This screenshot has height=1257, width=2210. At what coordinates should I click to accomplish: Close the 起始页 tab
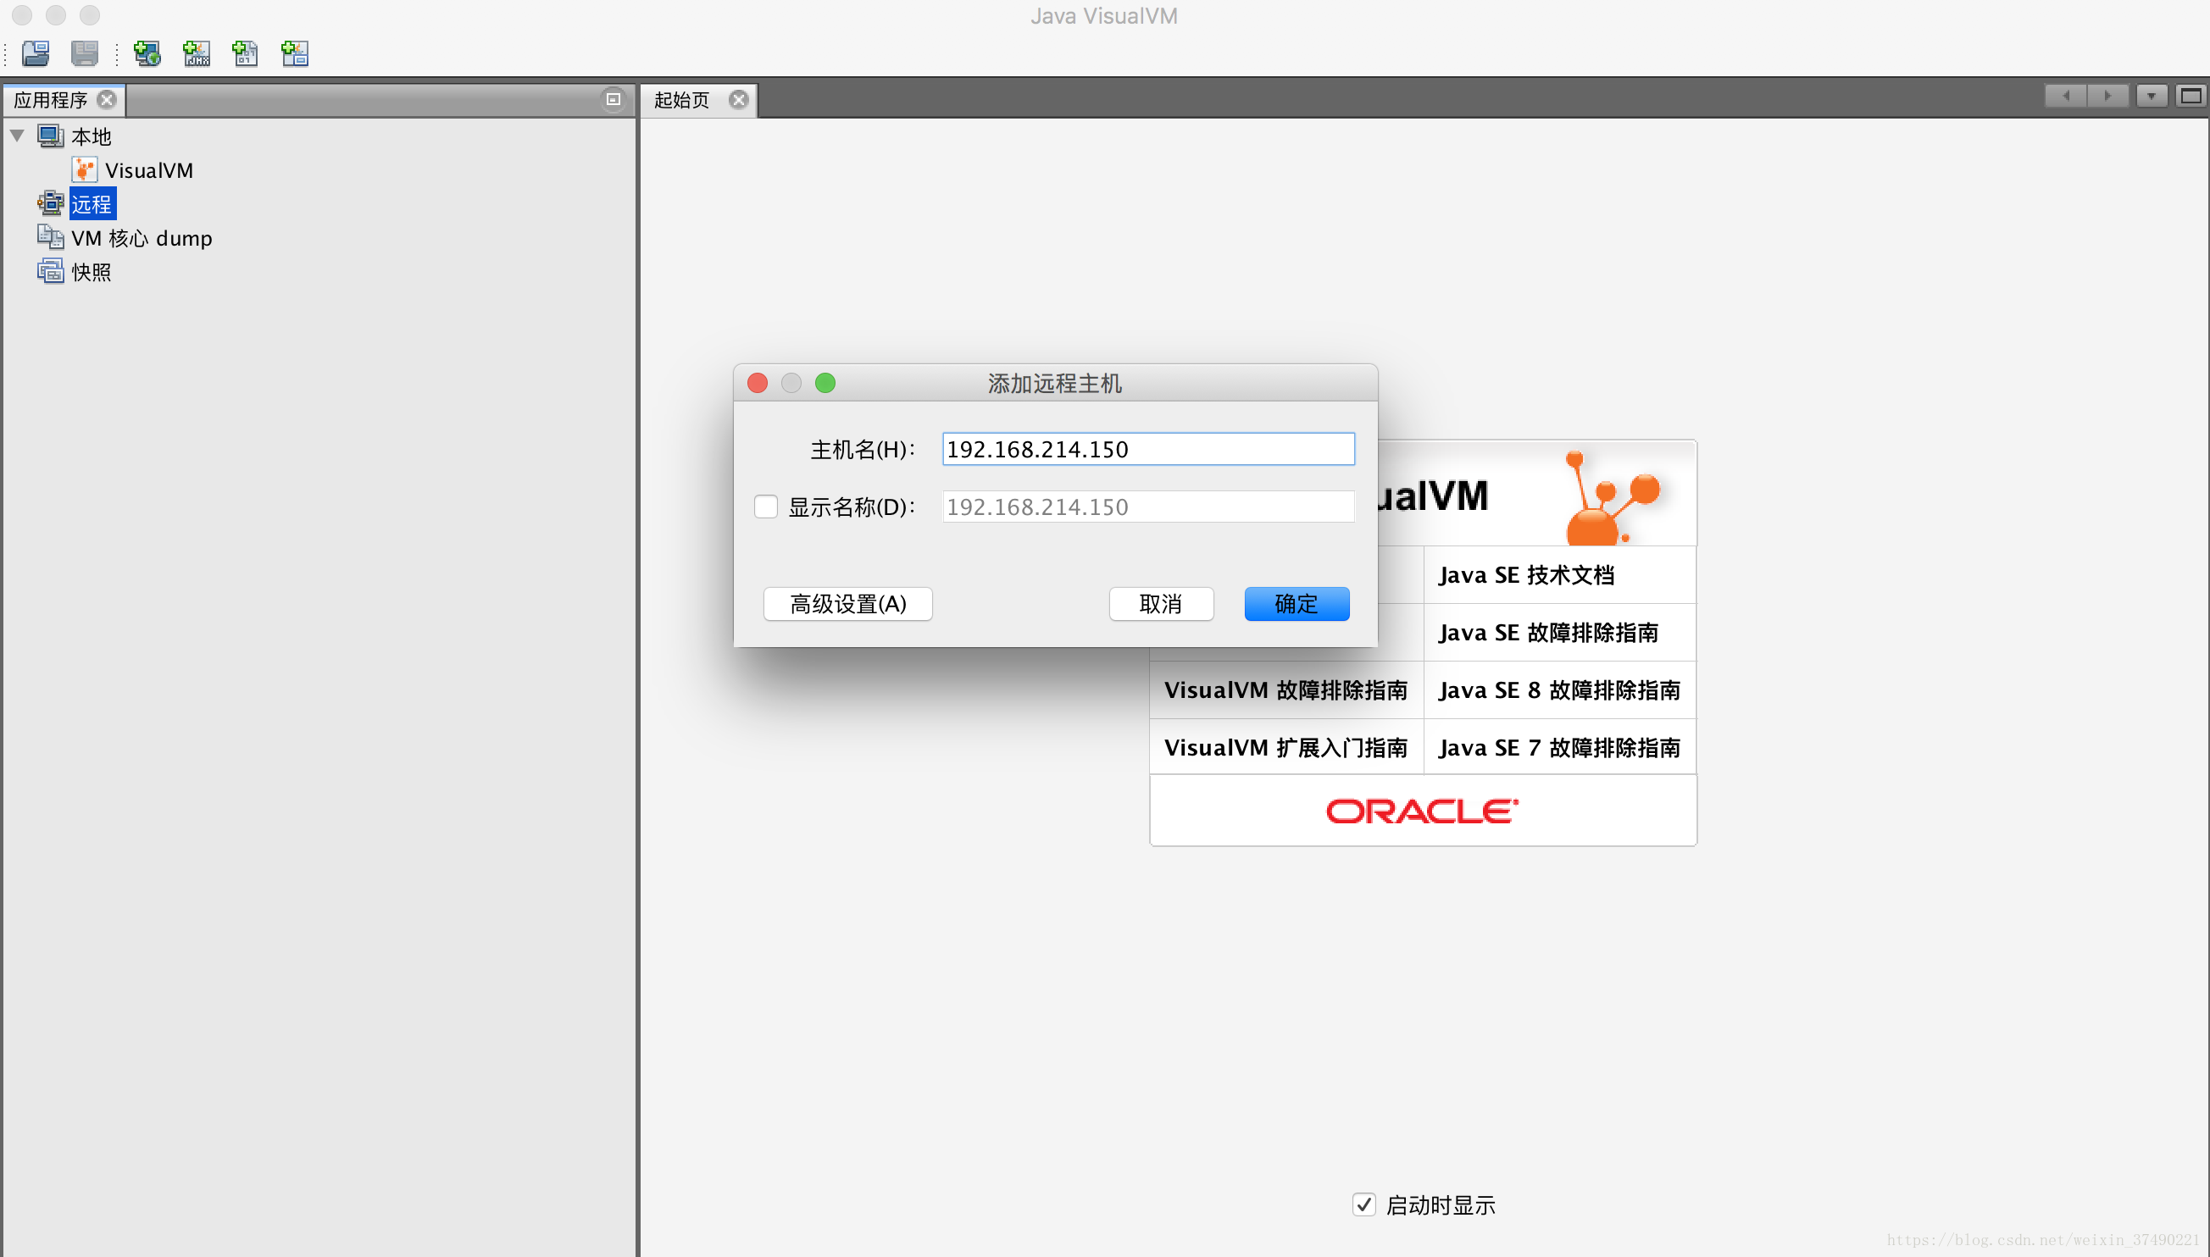point(738,99)
